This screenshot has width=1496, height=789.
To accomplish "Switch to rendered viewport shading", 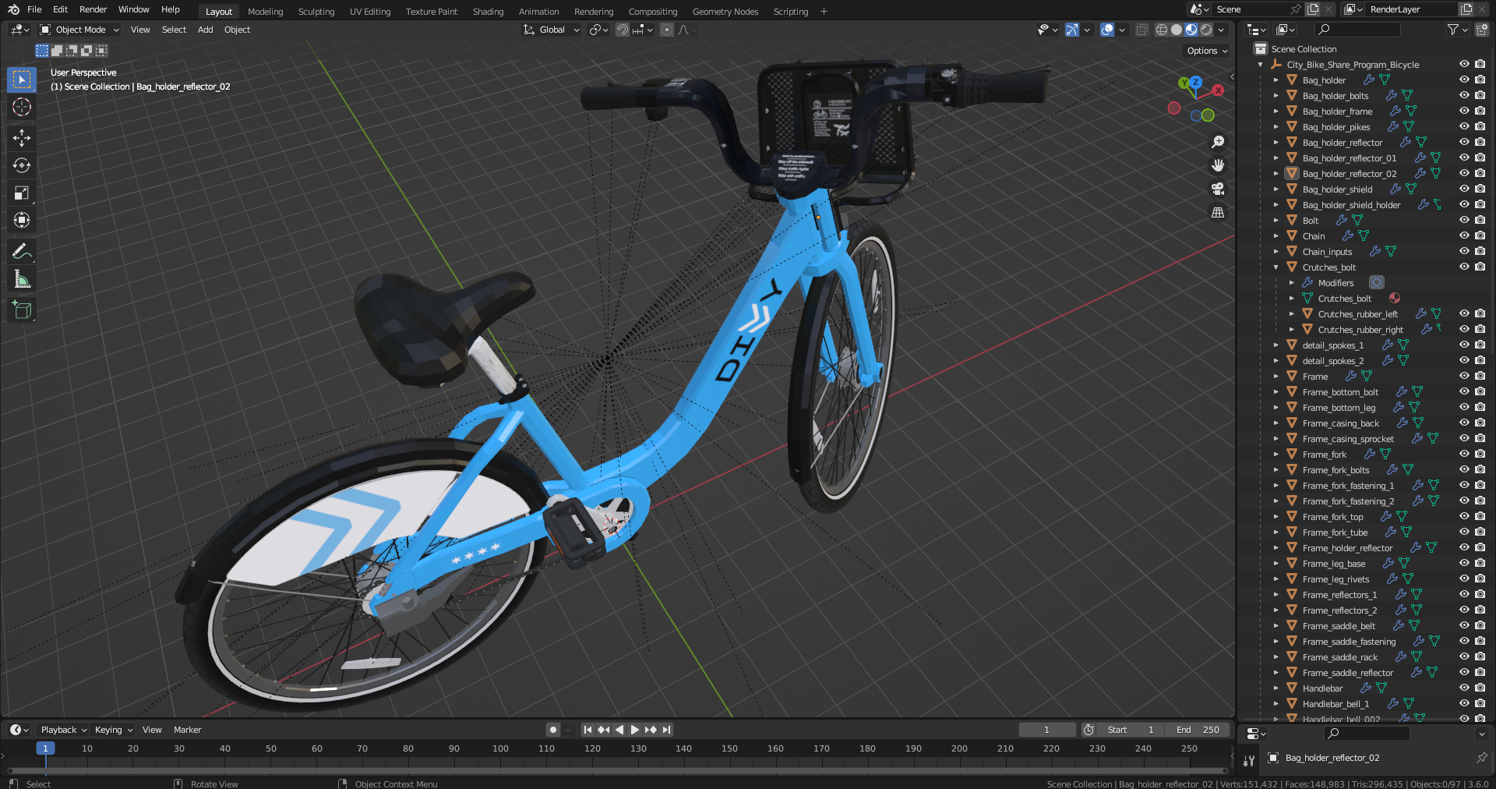I will point(1206,30).
